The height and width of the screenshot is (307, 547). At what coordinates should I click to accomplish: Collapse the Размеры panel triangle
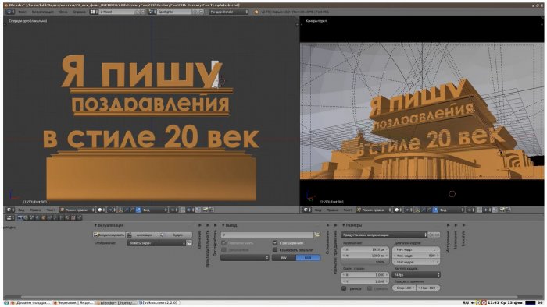coord(343,225)
